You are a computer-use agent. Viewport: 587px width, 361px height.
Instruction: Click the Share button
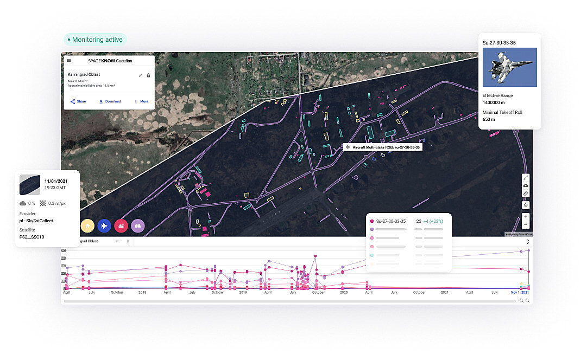[78, 101]
